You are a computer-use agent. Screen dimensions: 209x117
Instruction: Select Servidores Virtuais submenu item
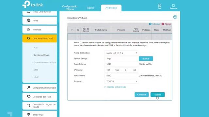pos(41,55)
